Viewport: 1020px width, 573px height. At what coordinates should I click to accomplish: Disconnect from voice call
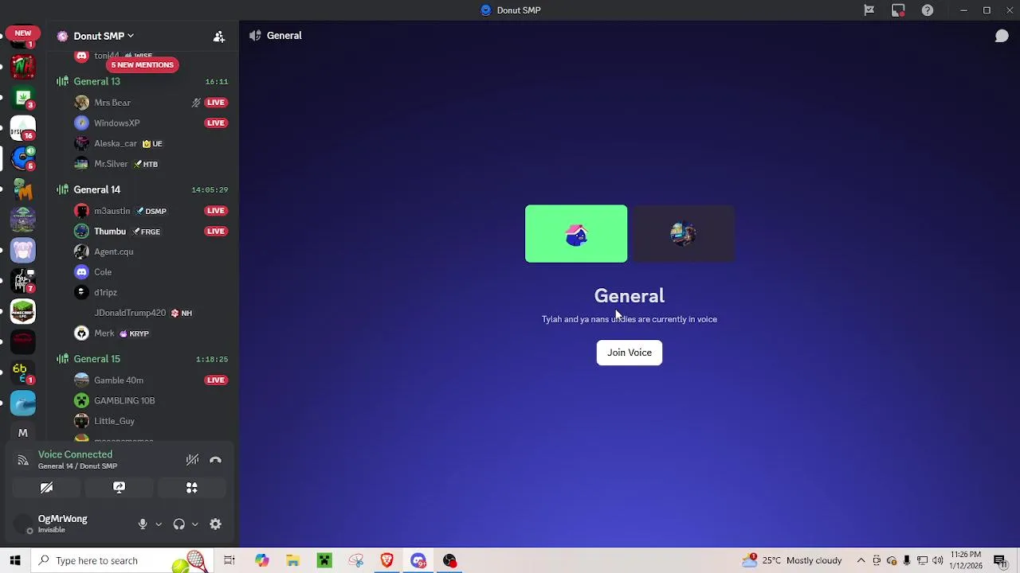tap(215, 460)
